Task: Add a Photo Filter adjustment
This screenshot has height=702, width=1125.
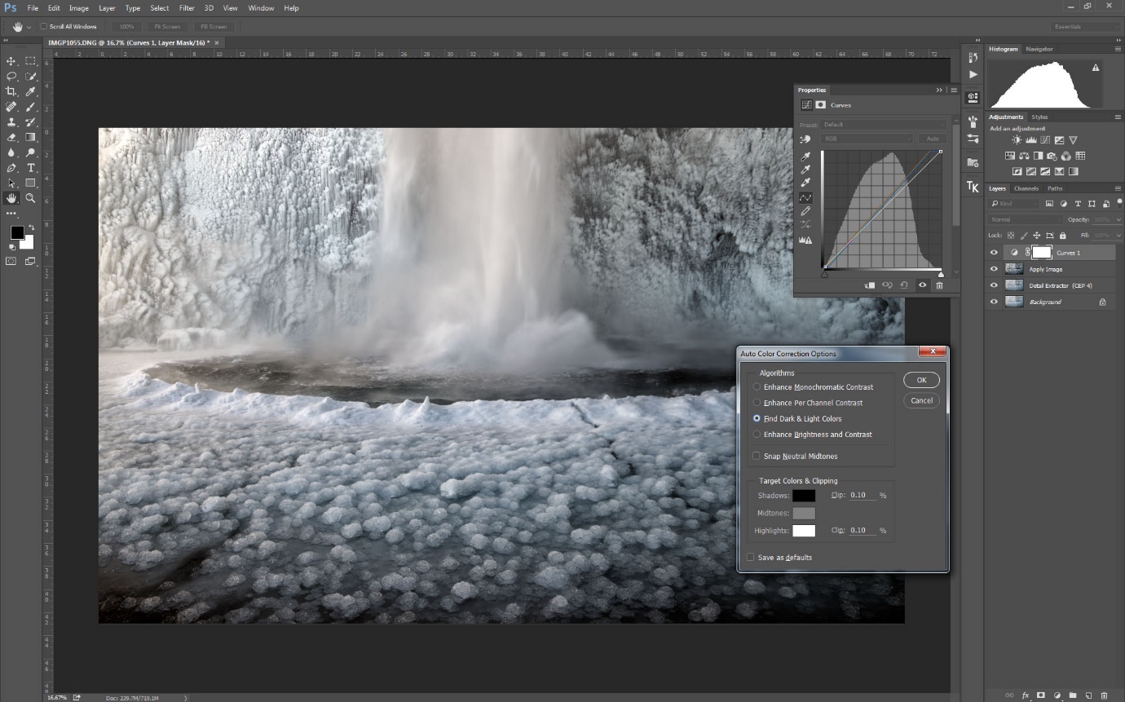Action: 1052,156
